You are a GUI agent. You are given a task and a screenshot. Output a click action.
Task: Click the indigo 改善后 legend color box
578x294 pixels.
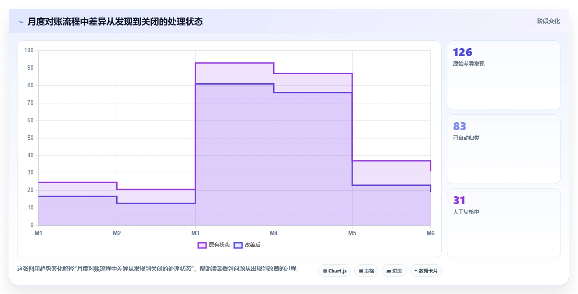point(238,245)
